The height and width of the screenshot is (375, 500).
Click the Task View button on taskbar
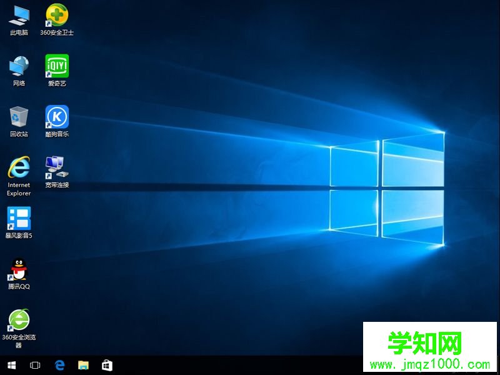[x=36, y=364]
